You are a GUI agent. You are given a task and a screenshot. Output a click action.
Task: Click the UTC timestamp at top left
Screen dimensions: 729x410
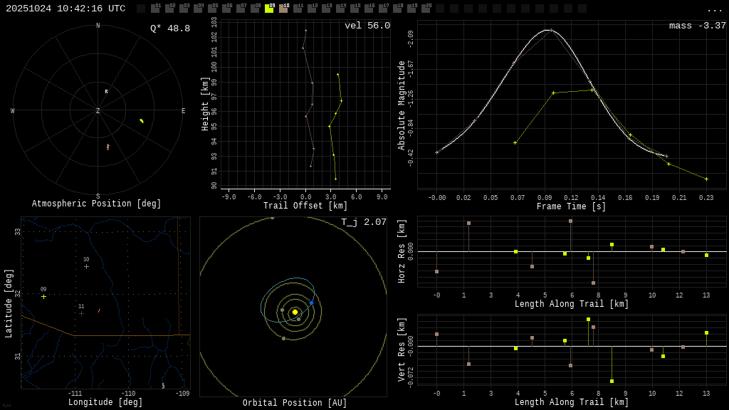[65, 9]
